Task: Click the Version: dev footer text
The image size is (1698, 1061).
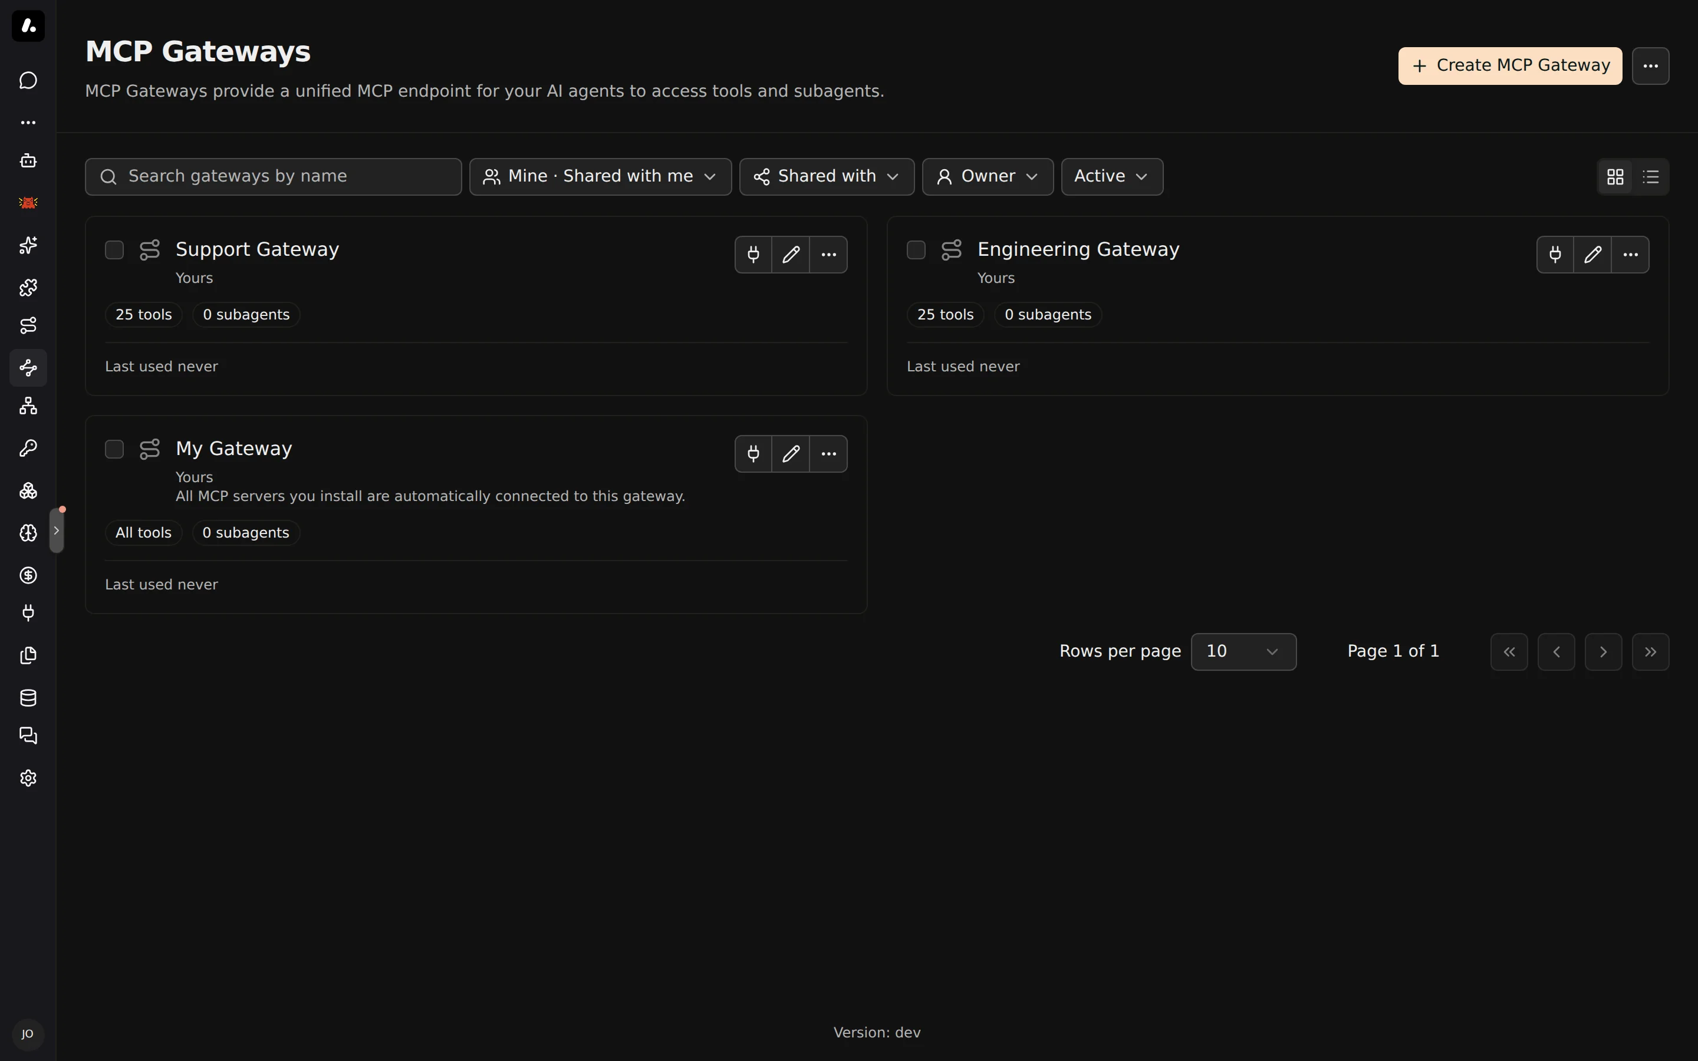Action: (x=876, y=1032)
